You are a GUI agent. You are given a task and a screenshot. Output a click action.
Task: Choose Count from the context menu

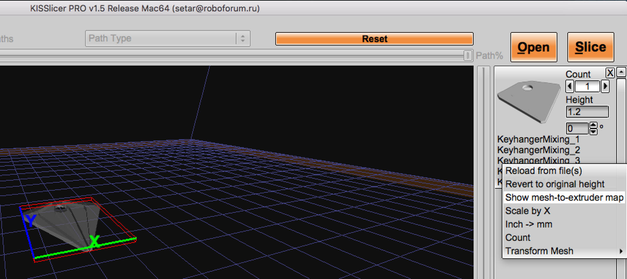[518, 238]
